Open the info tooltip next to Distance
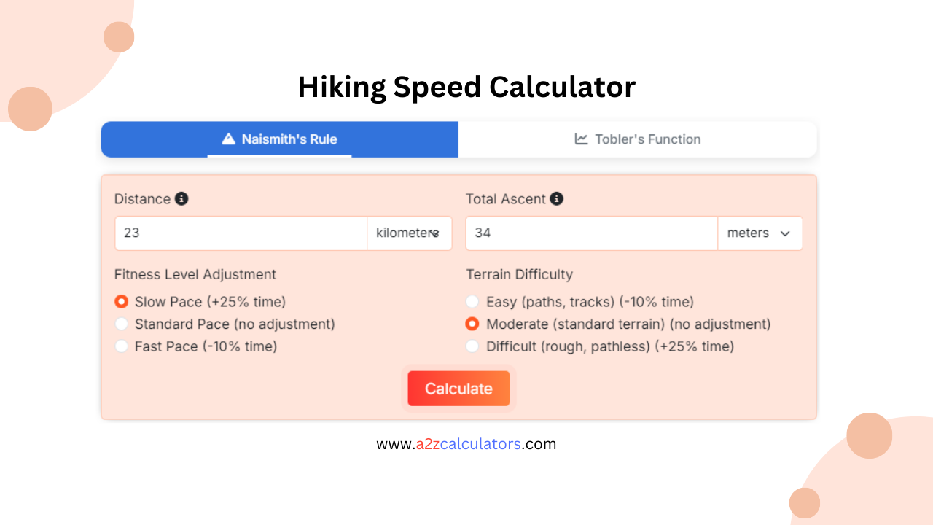The width and height of the screenshot is (933, 525). coord(183,198)
